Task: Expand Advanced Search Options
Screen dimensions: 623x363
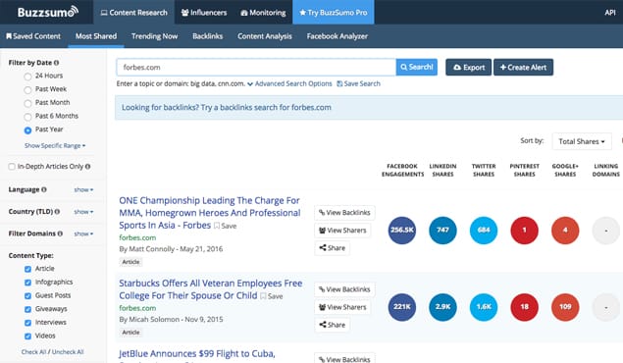Action: (x=289, y=83)
